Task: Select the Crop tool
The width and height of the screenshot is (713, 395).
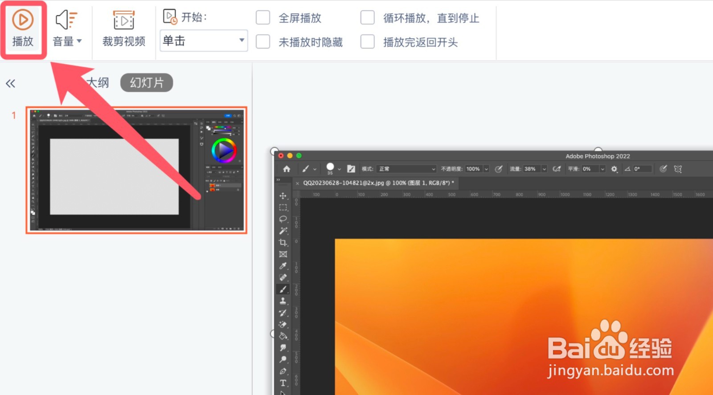Action: point(283,242)
